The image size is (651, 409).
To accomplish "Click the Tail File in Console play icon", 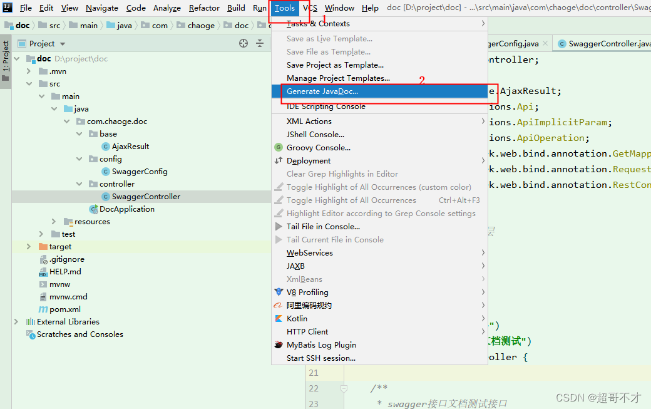I will [x=279, y=226].
